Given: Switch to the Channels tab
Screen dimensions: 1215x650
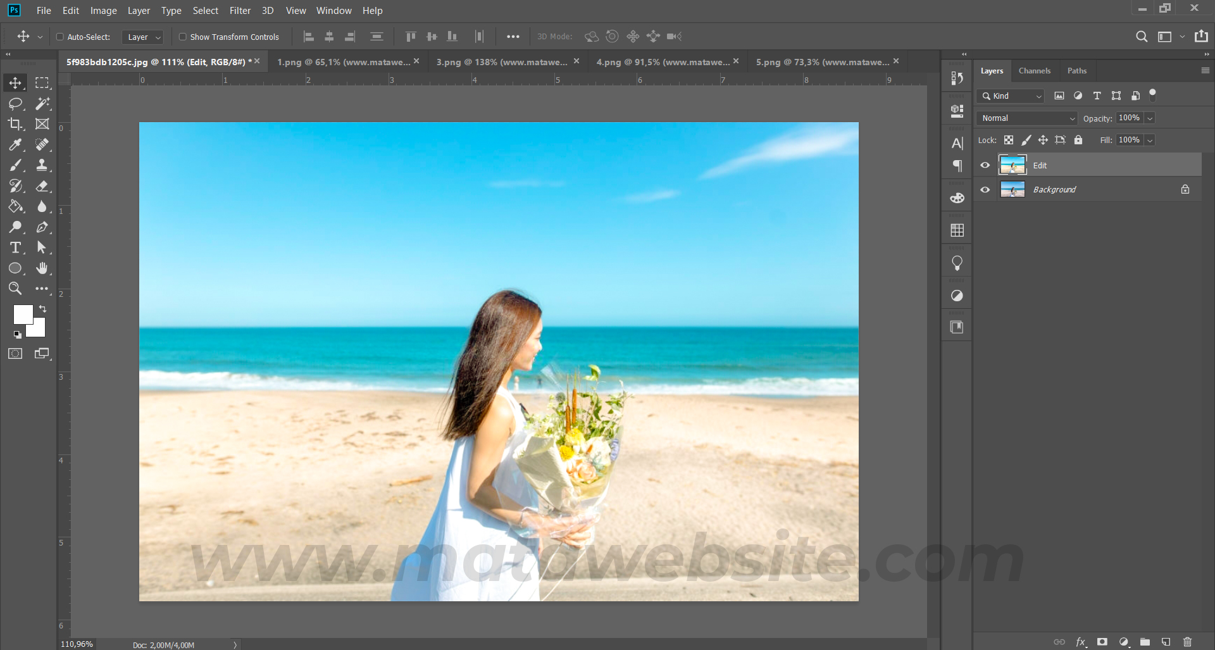Looking at the screenshot, I should pyautogui.click(x=1034, y=71).
